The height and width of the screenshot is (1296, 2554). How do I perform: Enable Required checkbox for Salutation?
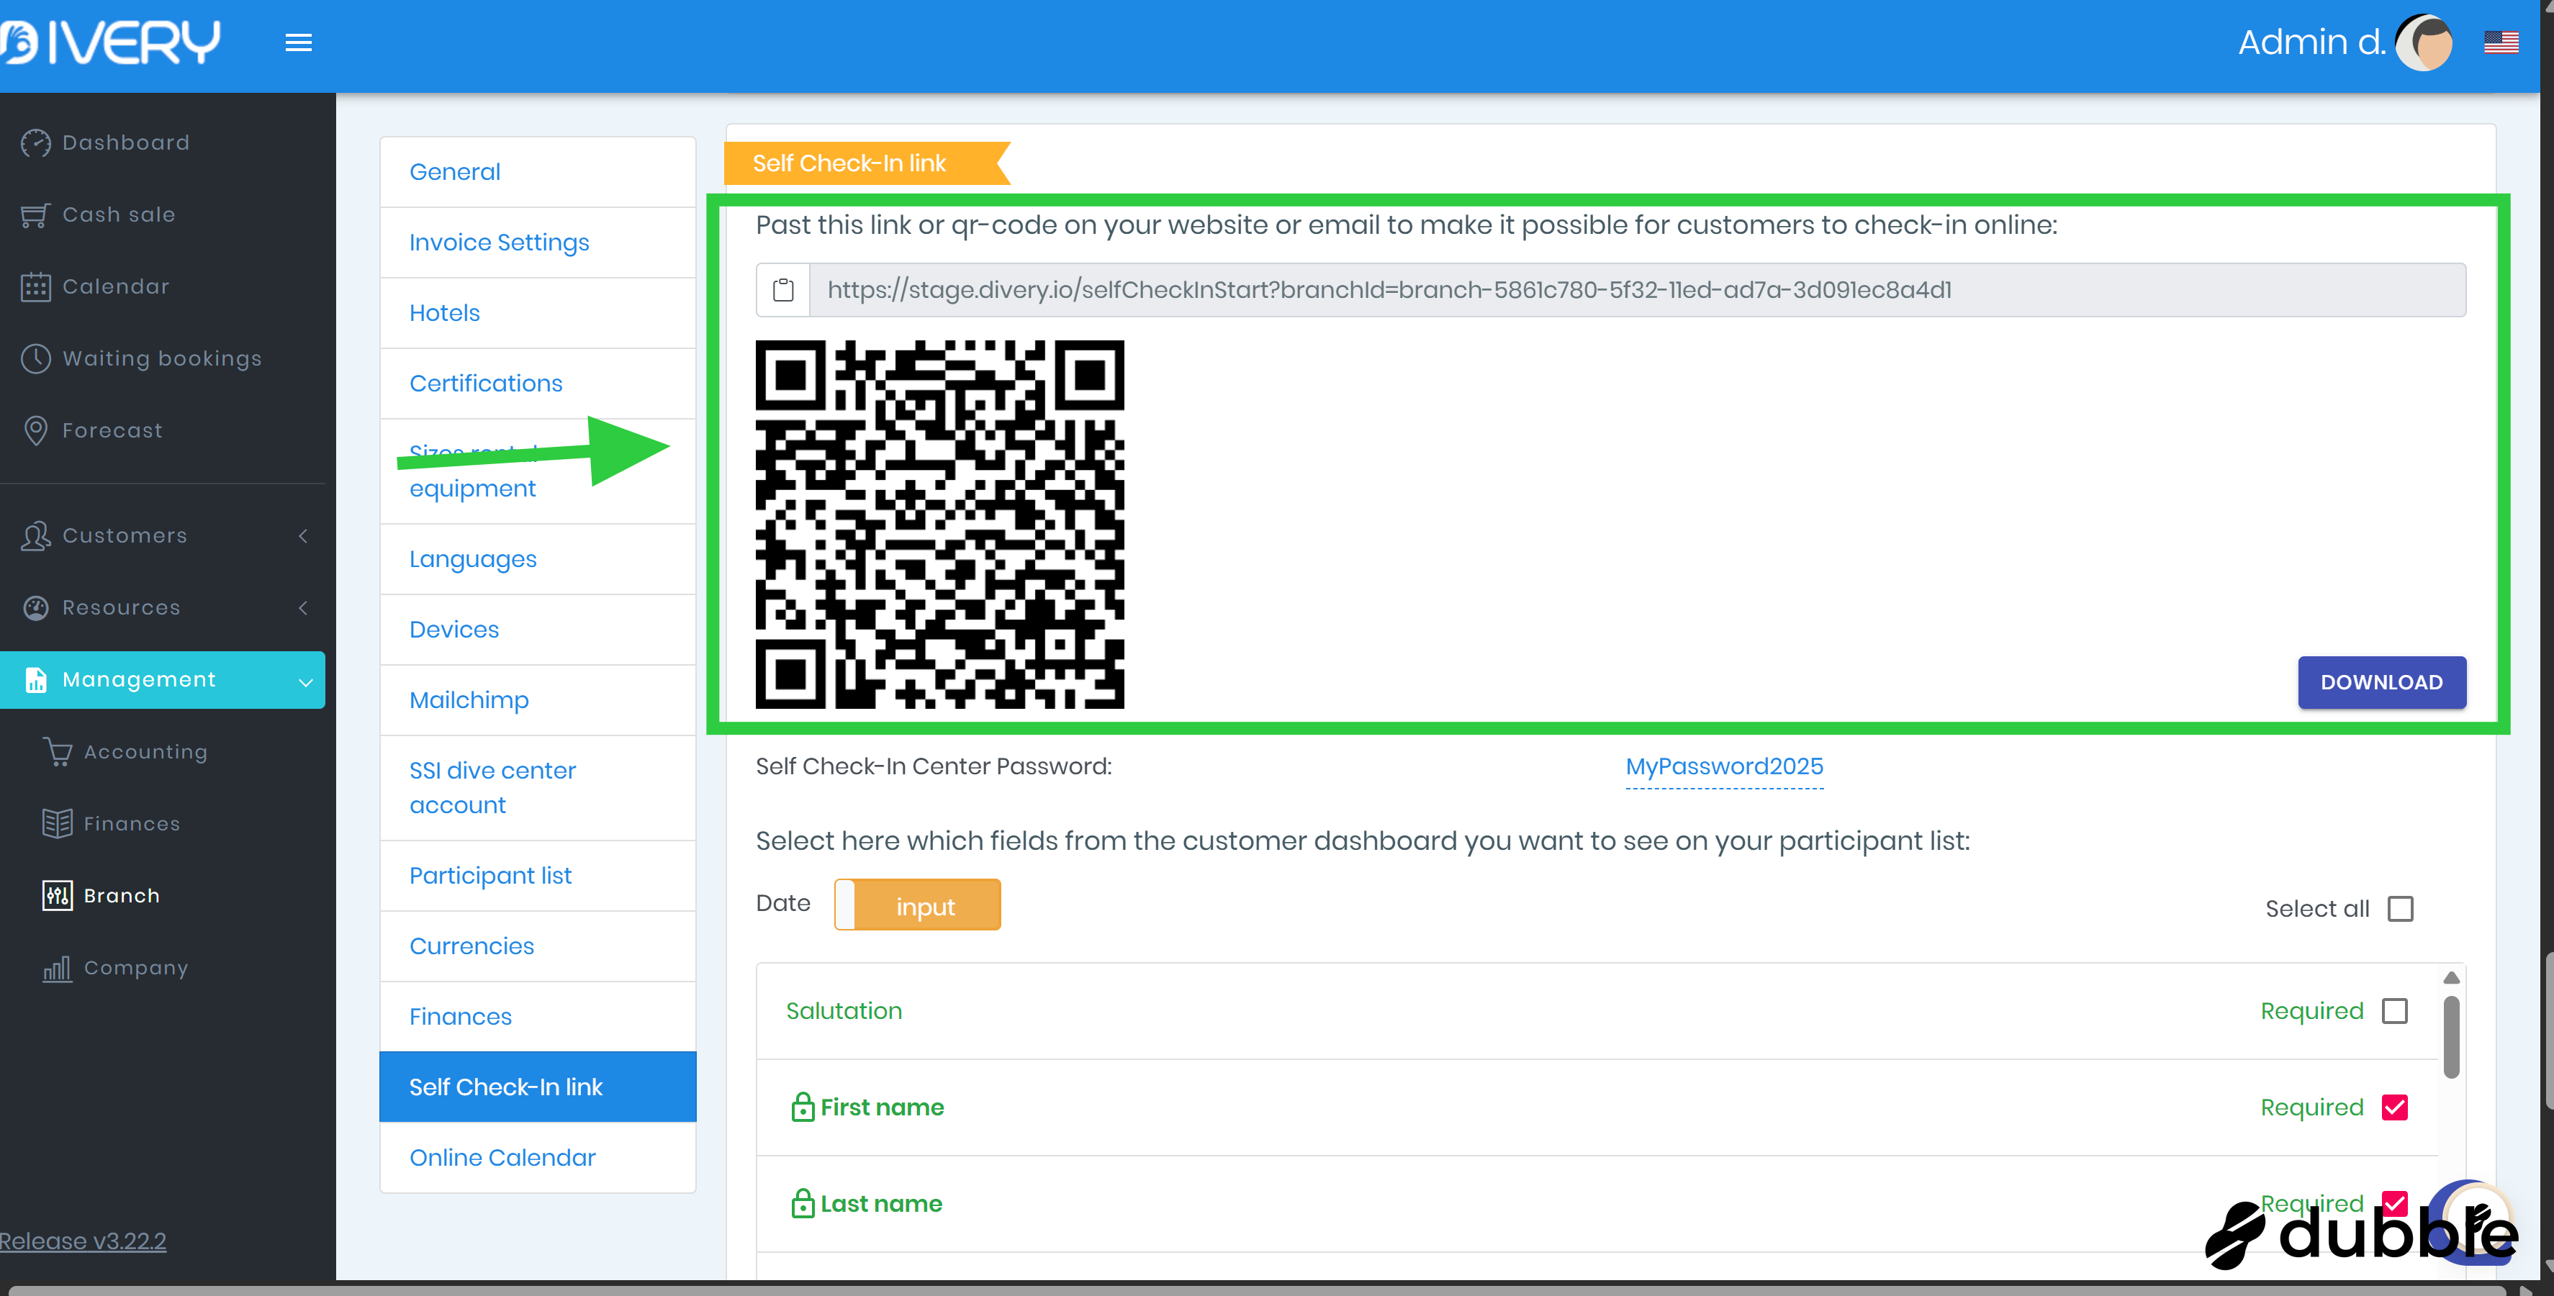(x=2394, y=1010)
